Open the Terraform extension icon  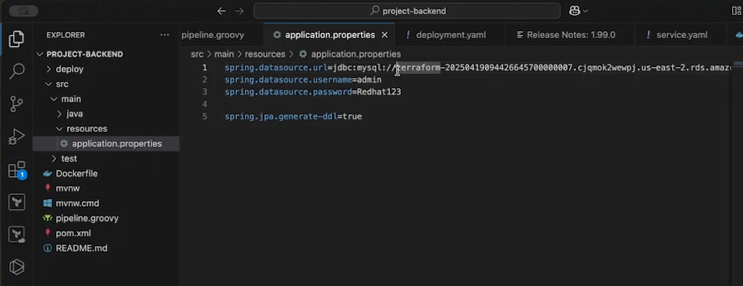[x=16, y=202]
